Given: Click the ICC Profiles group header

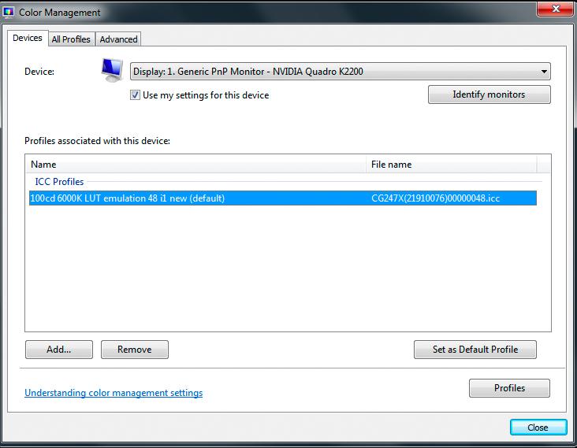Looking at the screenshot, I should [x=59, y=182].
